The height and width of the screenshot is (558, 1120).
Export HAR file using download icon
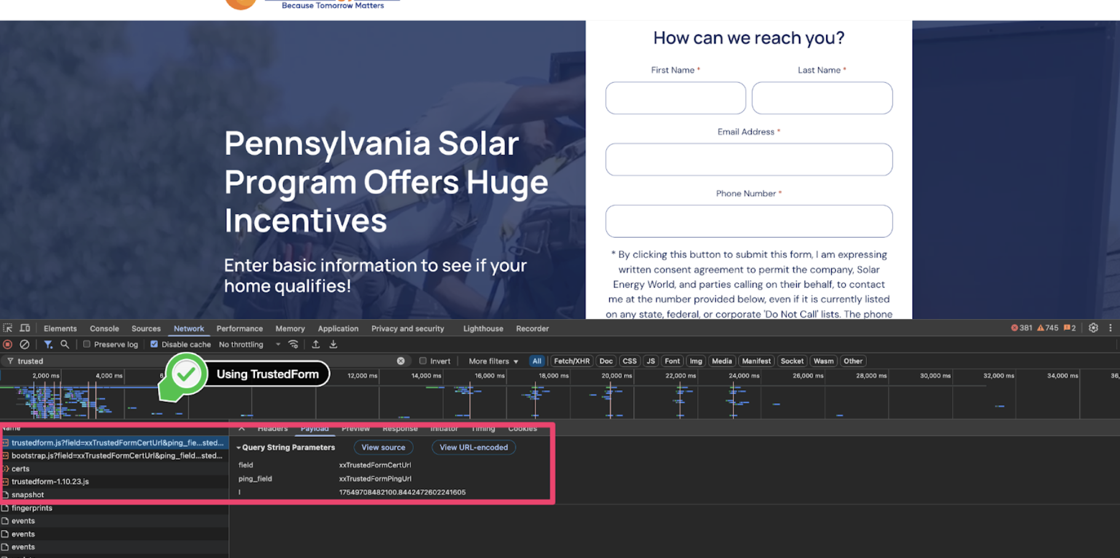tap(333, 344)
